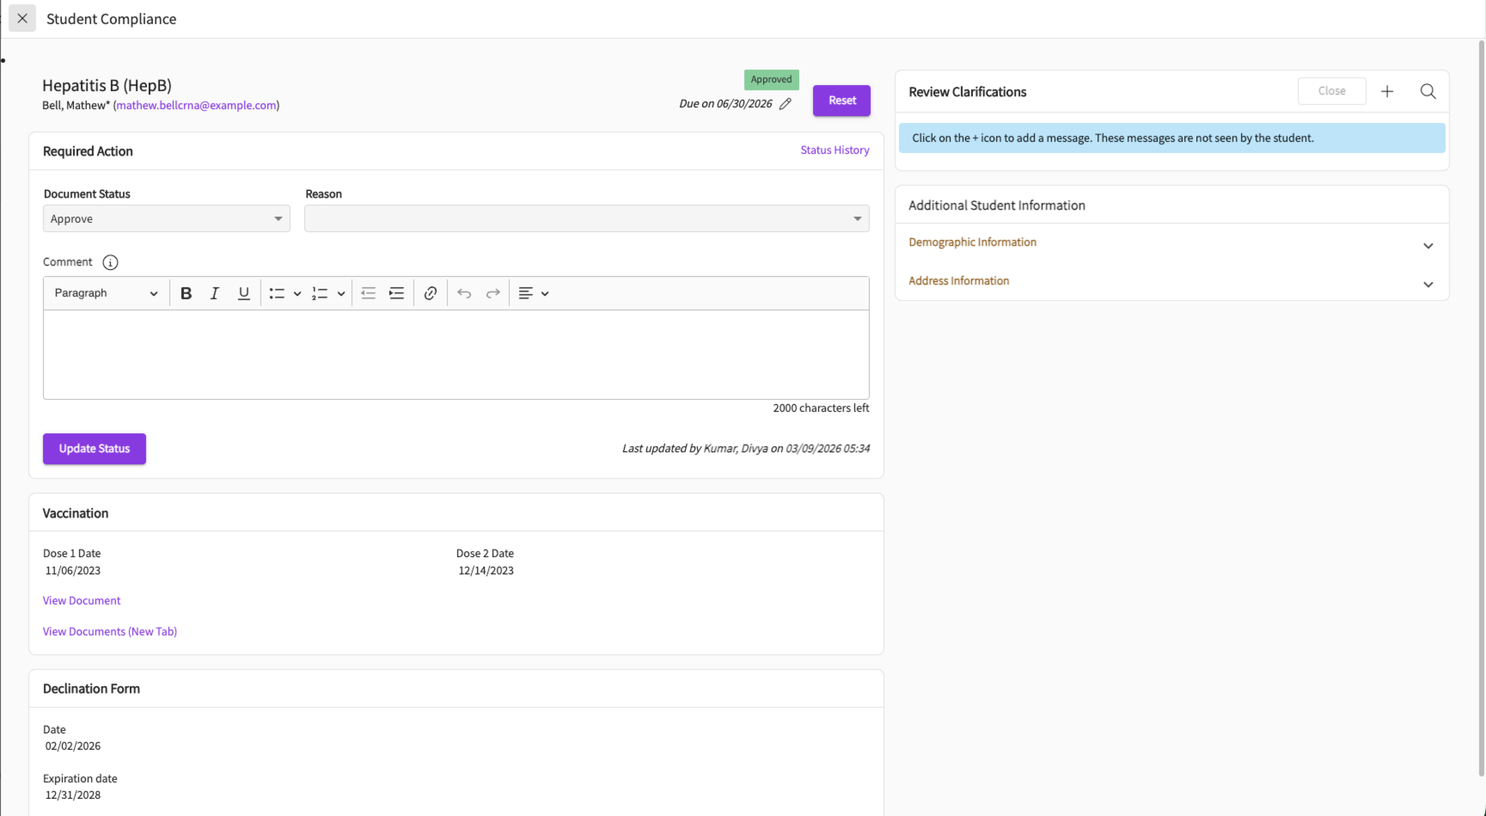Edit due date with pencil icon
The height and width of the screenshot is (816, 1486).
click(785, 104)
